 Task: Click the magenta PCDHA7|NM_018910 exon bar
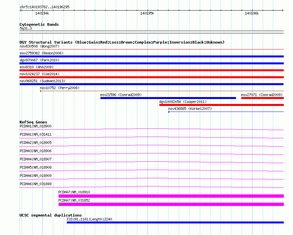tap(171, 196)
